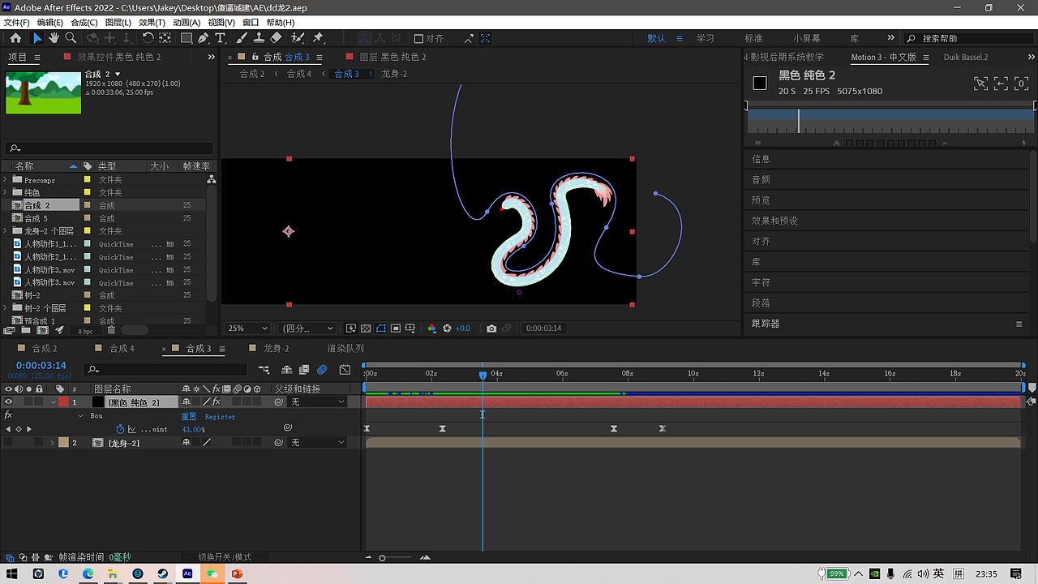The image size is (1038, 584).
Task: Click the timeline layer search field
Action: pos(166,370)
